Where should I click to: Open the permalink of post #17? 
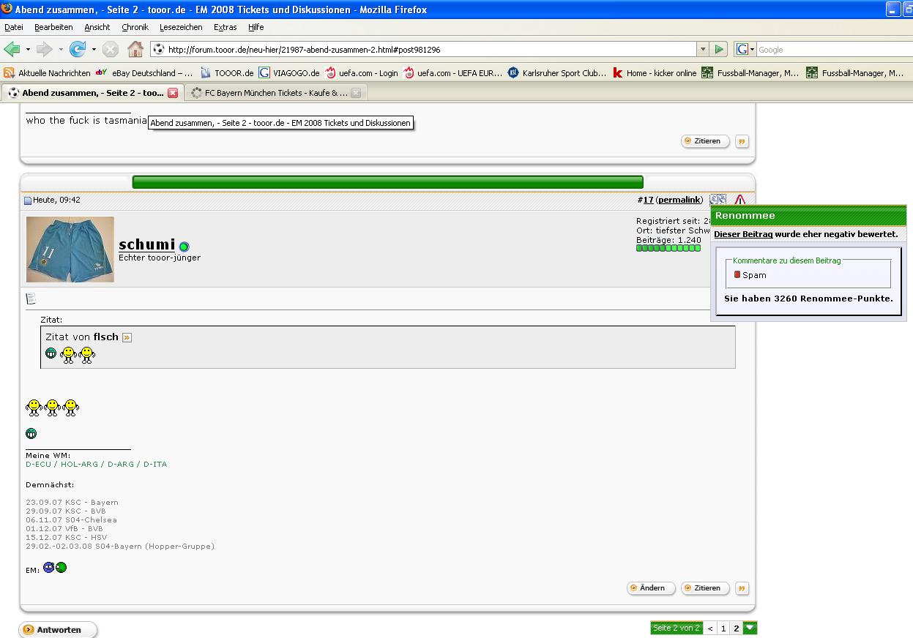[679, 200]
